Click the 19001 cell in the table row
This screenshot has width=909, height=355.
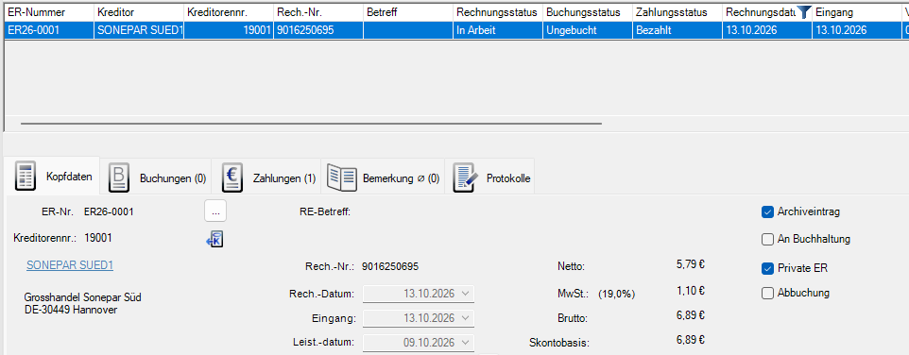pos(229,31)
